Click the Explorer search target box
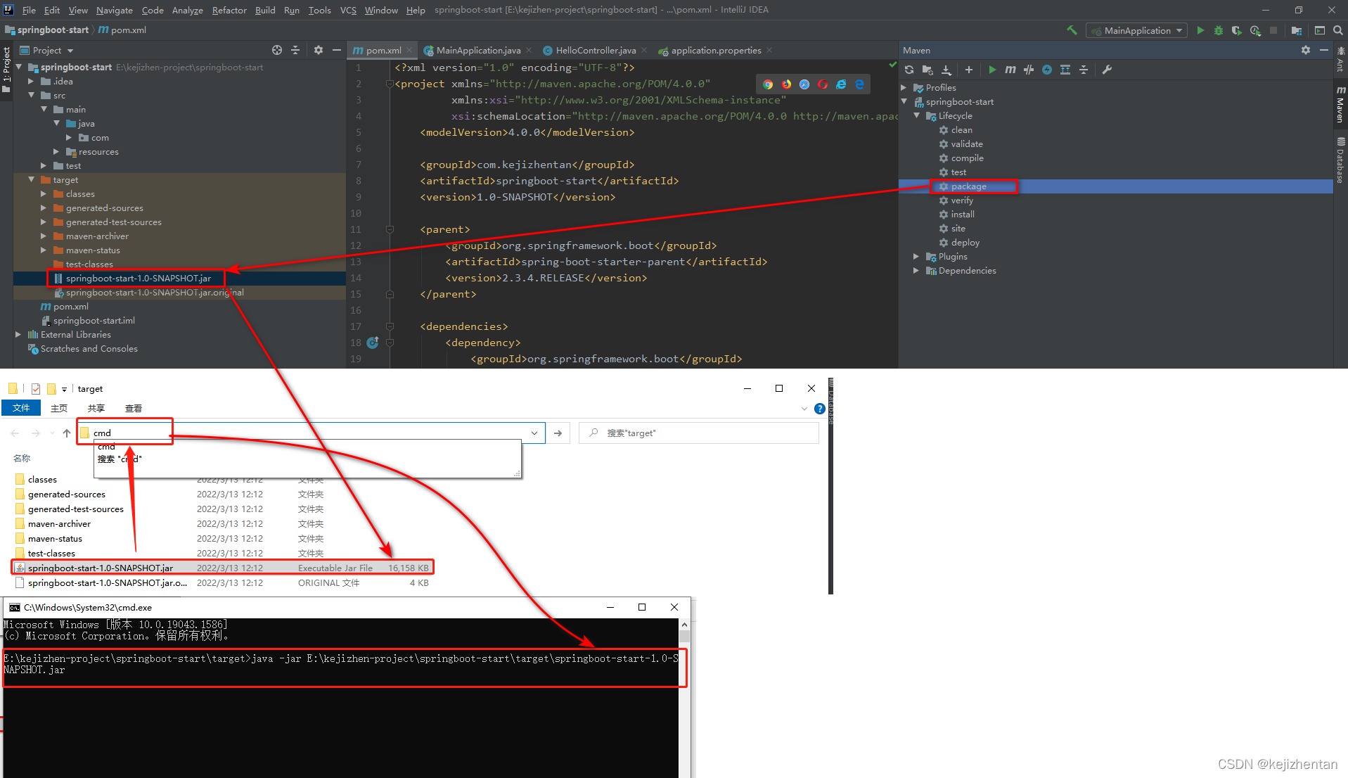 700,433
